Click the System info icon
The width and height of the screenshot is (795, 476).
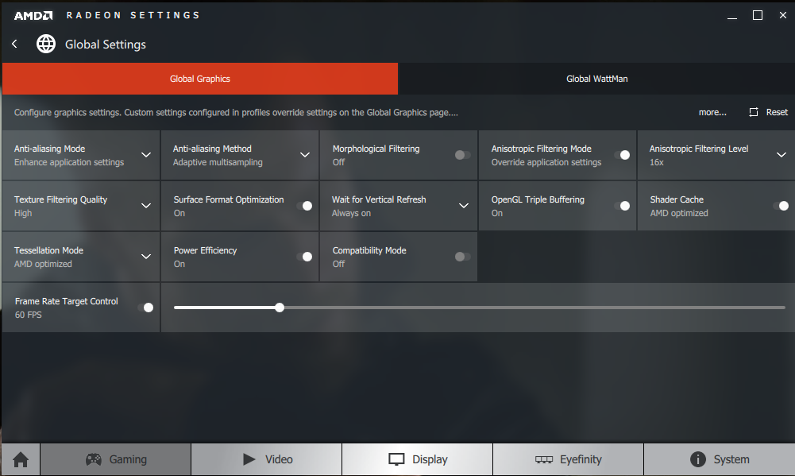click(697, 459)
